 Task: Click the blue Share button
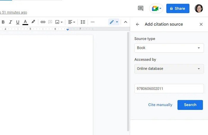click(178, 8)
